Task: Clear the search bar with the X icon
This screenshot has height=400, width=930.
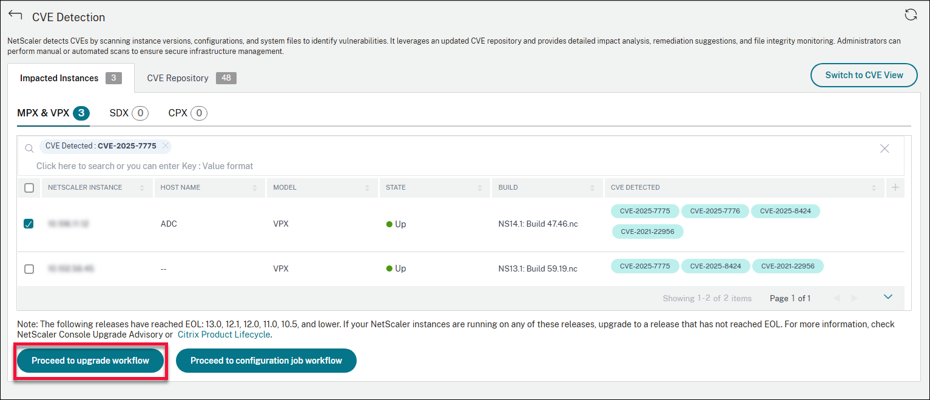Action: tap(885, 148)
